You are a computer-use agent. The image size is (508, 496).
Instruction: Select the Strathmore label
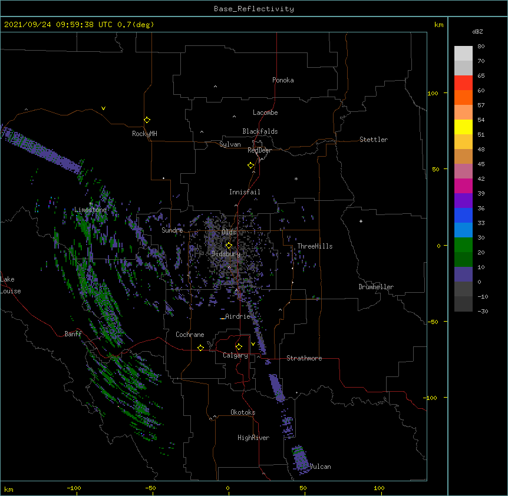coord(304,358)
